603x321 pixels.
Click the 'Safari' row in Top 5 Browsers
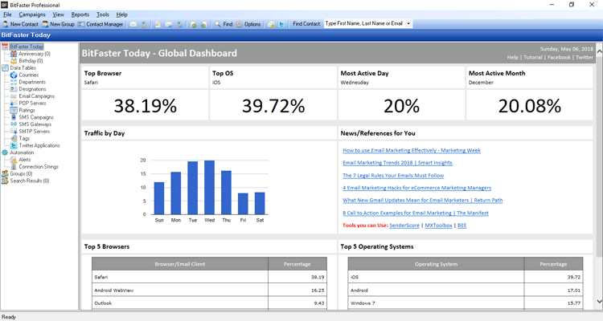pyautogui.click(x=209, y=277)
